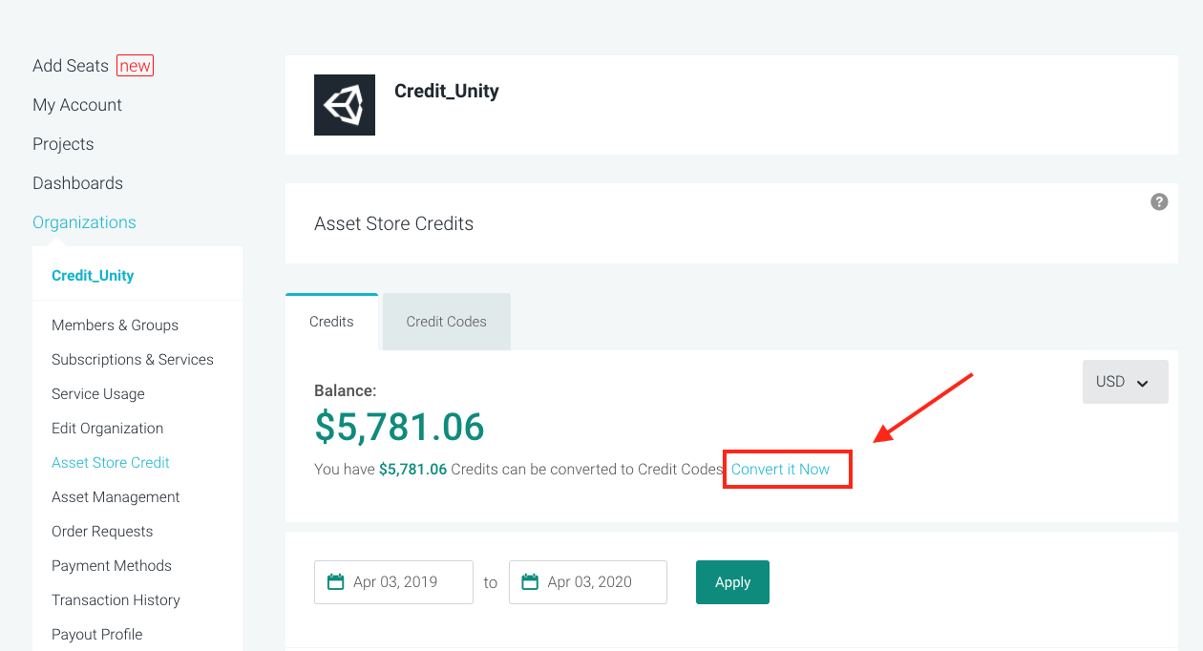Select Payment Methods in the sidebar

pos(112,566)
